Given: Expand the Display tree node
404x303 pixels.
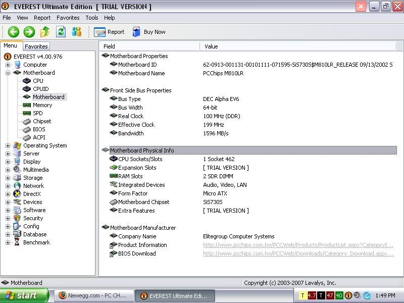Looking at the screenshot, I should 8,162.
